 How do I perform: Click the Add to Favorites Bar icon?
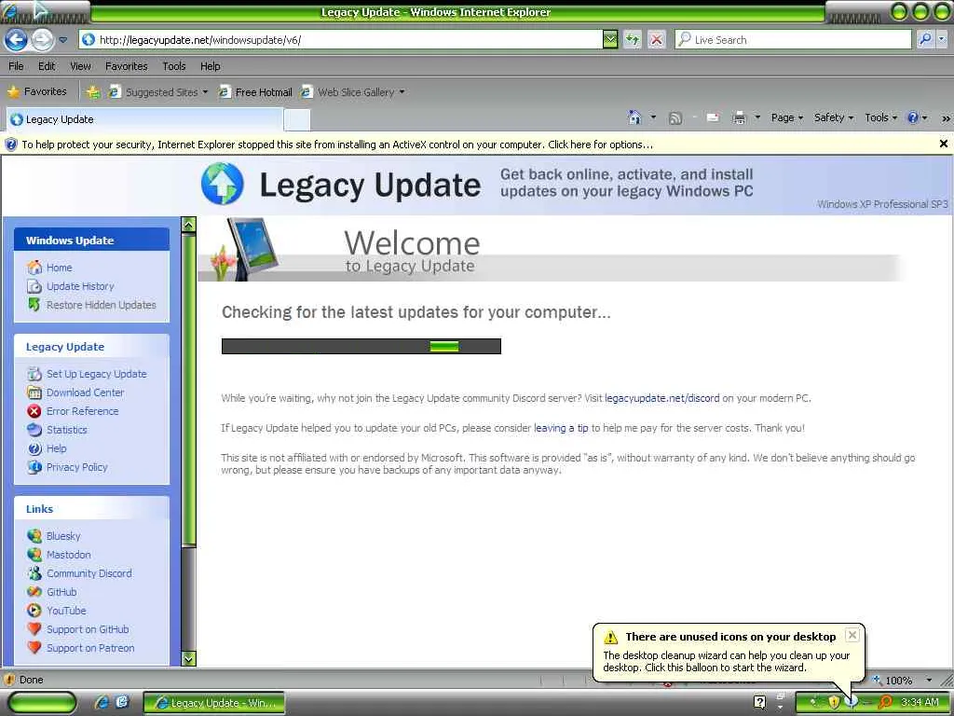pyautogui.click(x=93, y=92)
